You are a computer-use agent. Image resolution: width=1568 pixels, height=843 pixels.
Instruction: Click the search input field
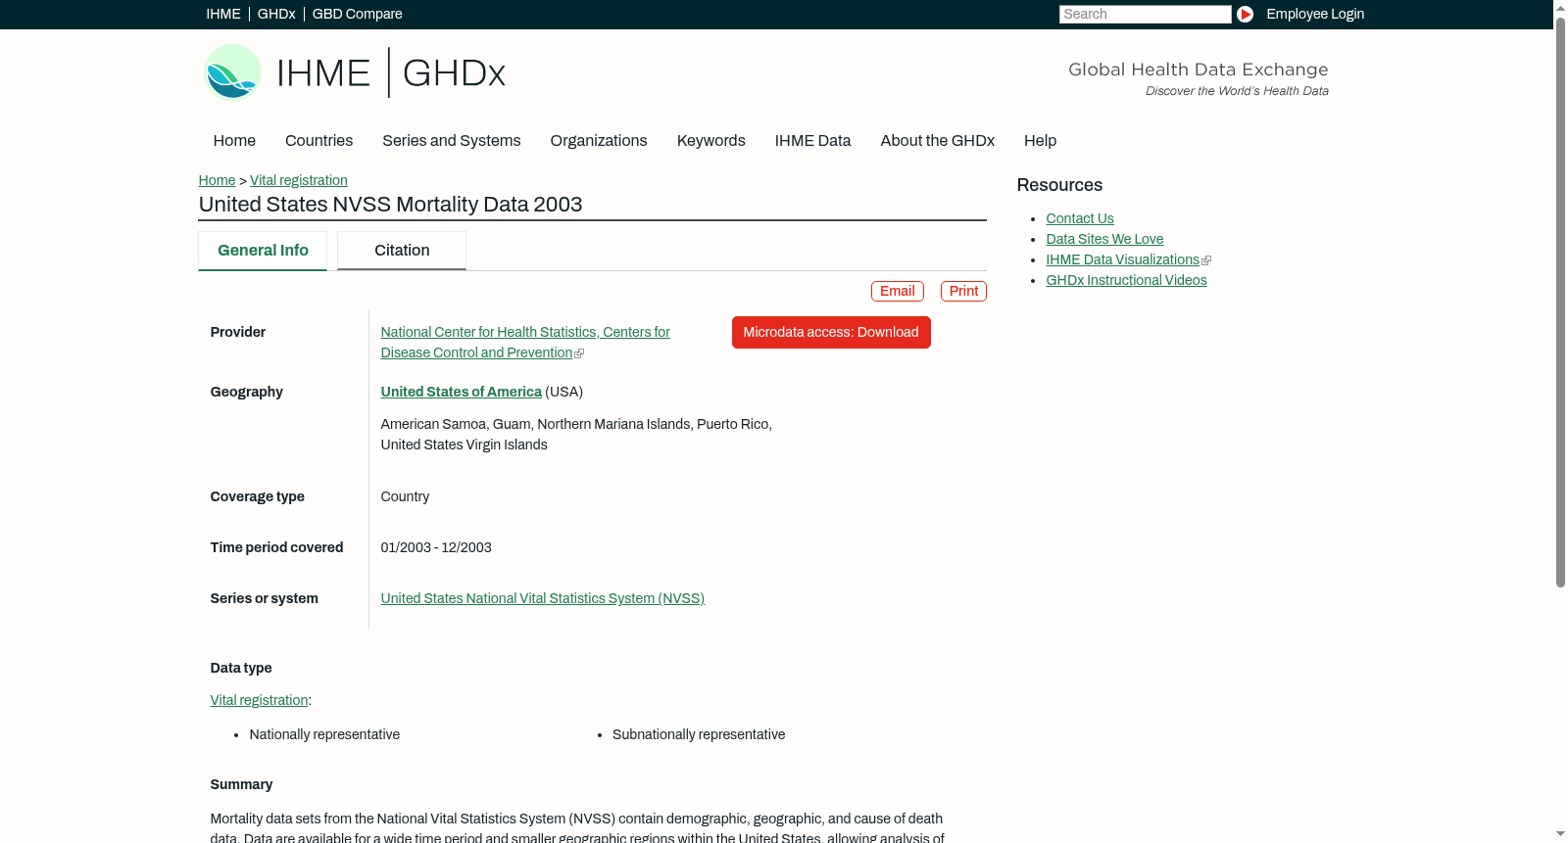(x=1145, y=14)
